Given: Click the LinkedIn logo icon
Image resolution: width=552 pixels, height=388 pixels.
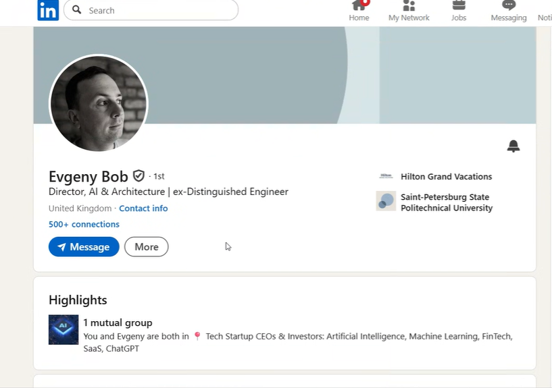Looking at the screenshot, I should click(x=48, y=10).
